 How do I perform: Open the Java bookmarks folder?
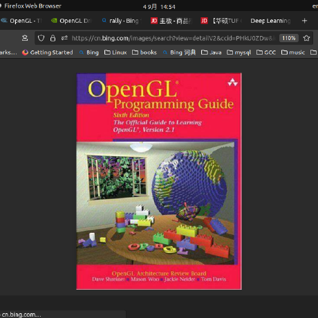pyautogui.click(x=212, y=53)
